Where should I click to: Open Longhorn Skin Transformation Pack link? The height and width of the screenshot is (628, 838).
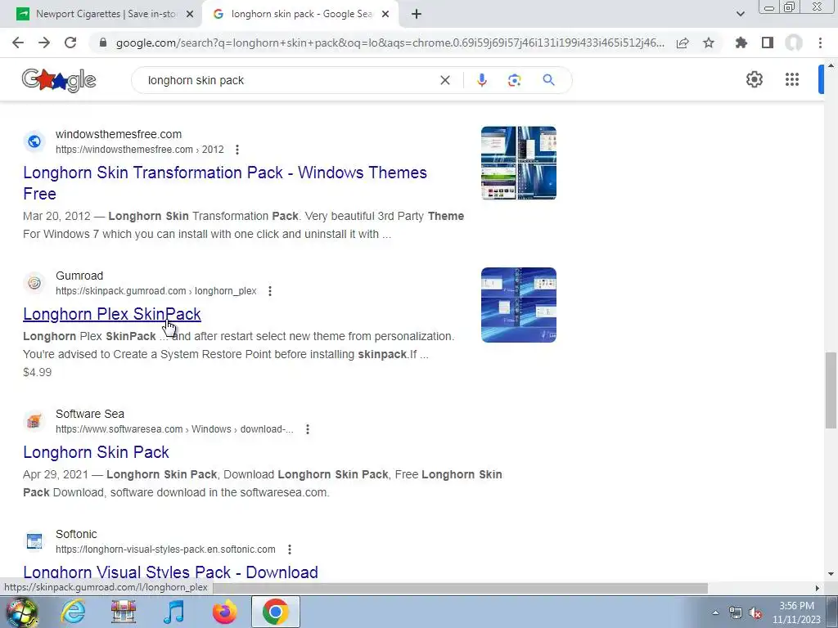tap(225, 183)
